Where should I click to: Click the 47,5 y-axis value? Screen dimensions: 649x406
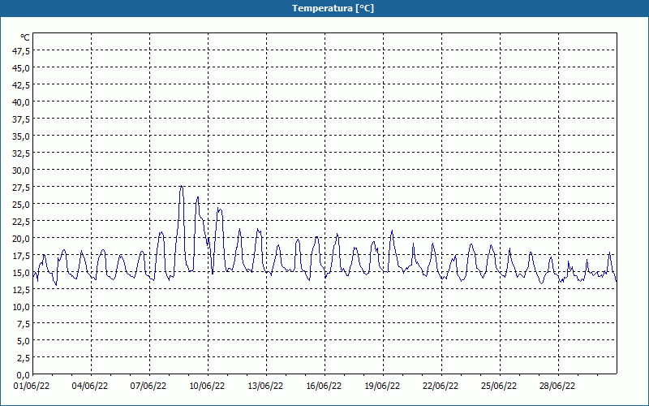point(21,51)
